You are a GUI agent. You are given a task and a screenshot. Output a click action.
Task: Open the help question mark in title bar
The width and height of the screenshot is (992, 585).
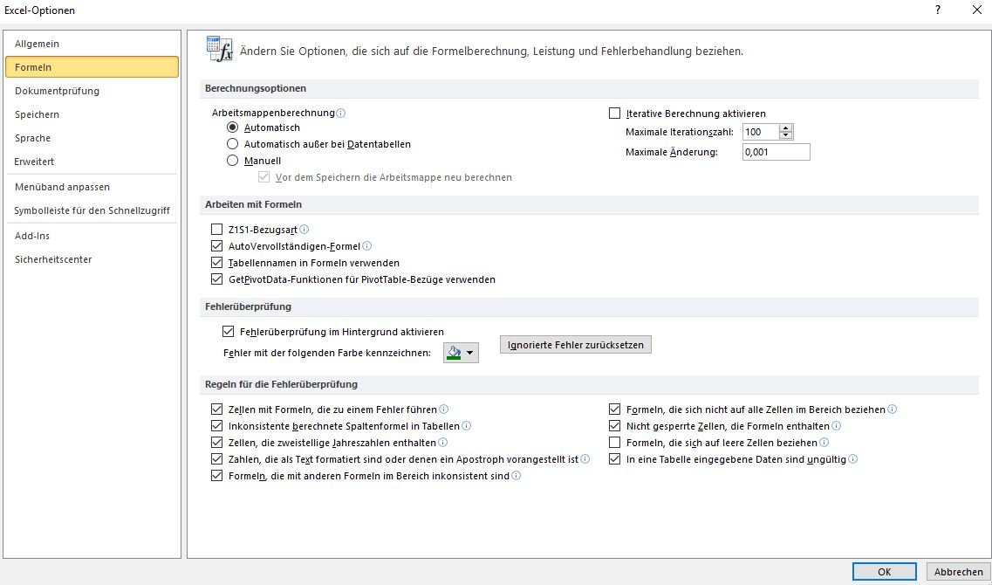pos(938,10)
